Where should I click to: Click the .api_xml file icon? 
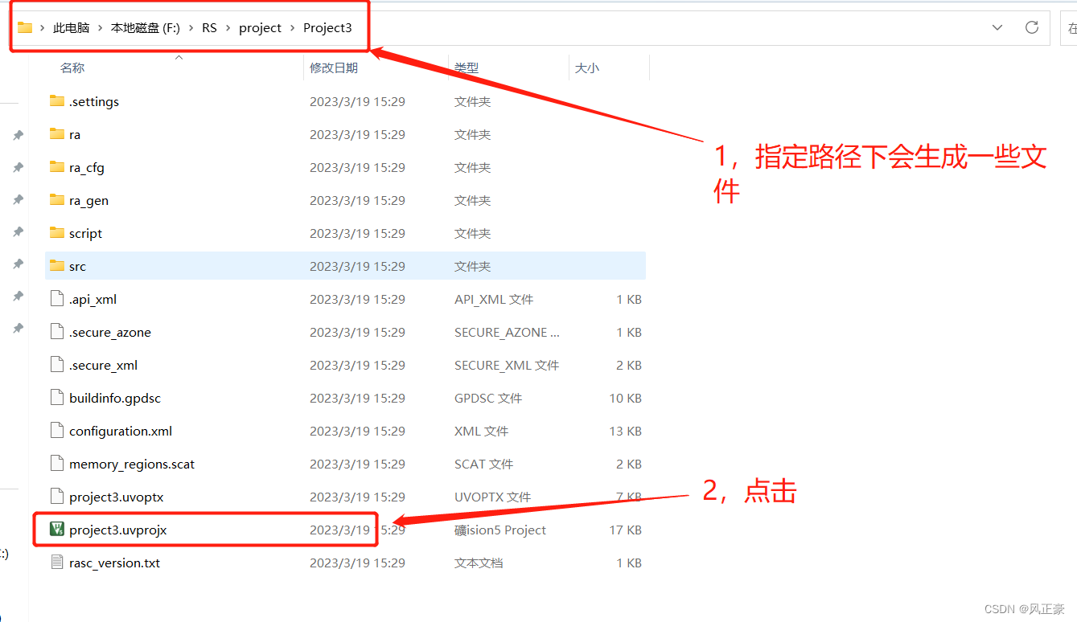coord(56,299)
